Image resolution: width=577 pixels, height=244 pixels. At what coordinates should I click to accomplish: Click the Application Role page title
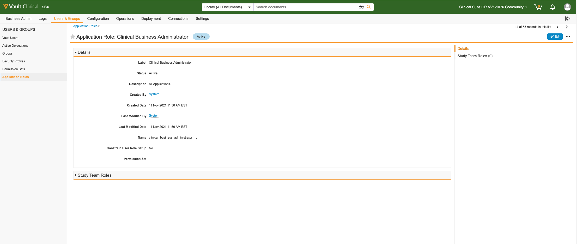132,37
